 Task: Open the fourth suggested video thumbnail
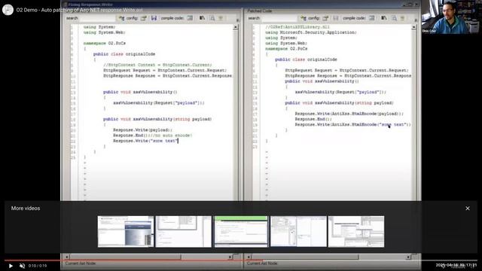(x=298, y=231)
